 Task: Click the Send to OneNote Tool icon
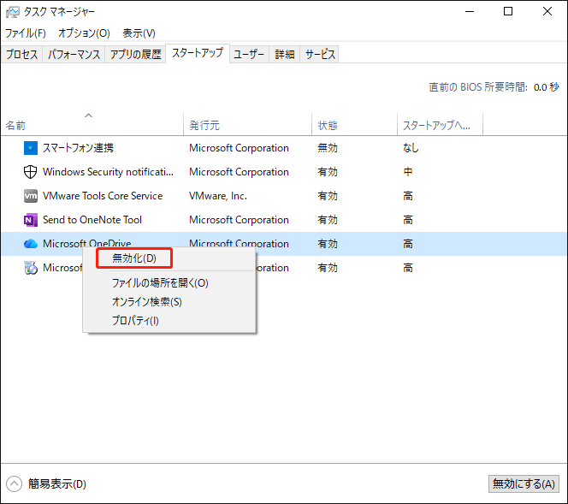(x=31, y=220)
